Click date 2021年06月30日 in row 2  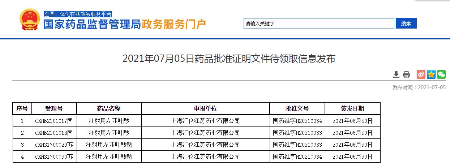pyautogui.click(x=352, y=133)
